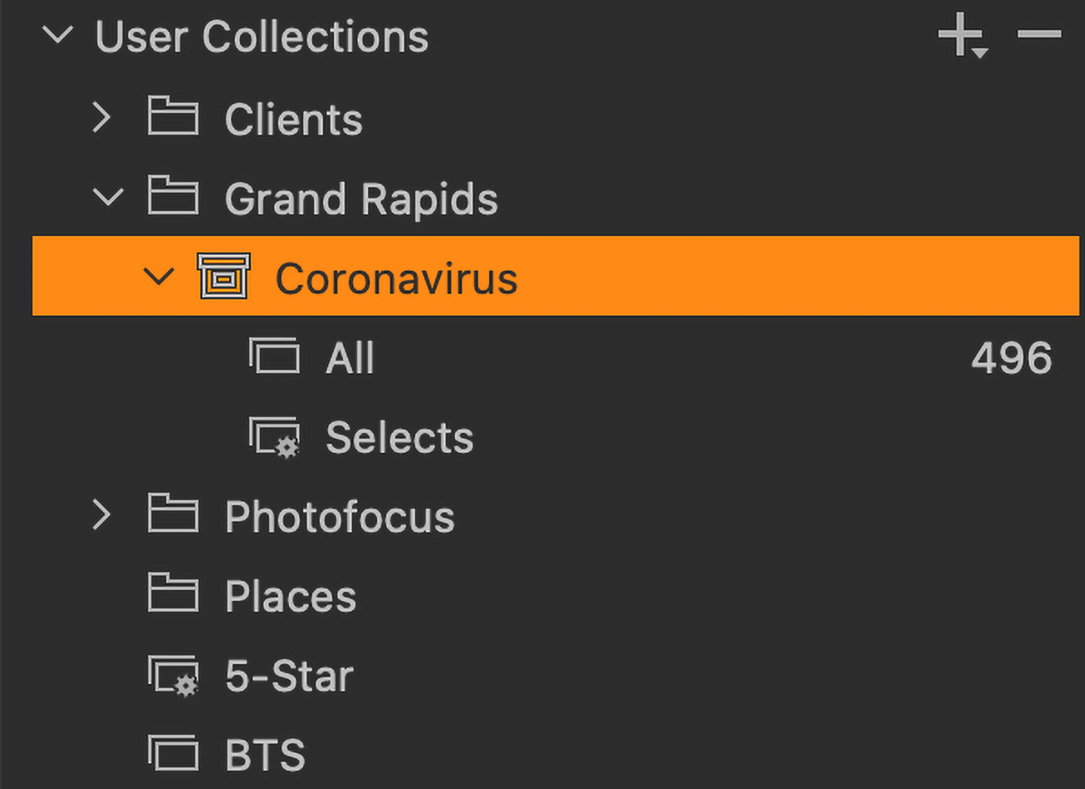Viewport: 1085px width, 789px height.
Task: Click the All album icon
Action: point(274,356)
